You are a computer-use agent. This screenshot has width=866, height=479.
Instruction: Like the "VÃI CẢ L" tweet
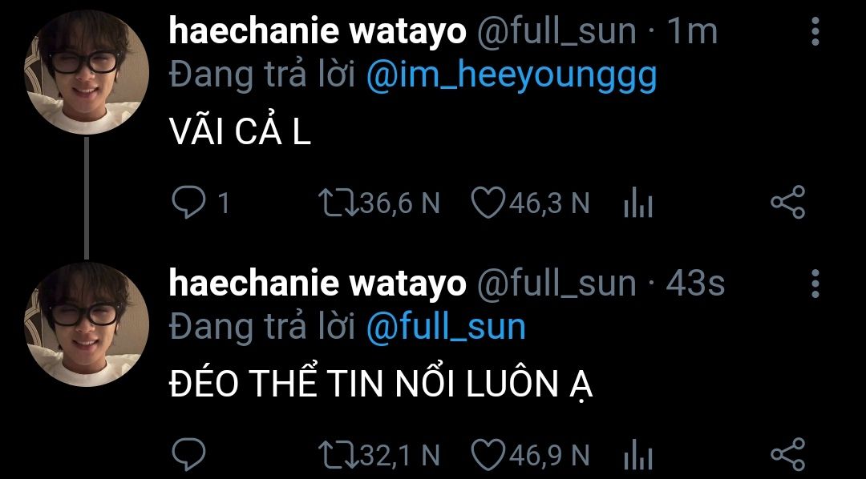tap(486, 203)
